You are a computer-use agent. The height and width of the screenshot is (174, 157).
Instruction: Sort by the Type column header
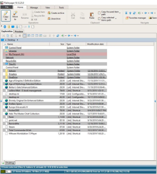(75, 44)
